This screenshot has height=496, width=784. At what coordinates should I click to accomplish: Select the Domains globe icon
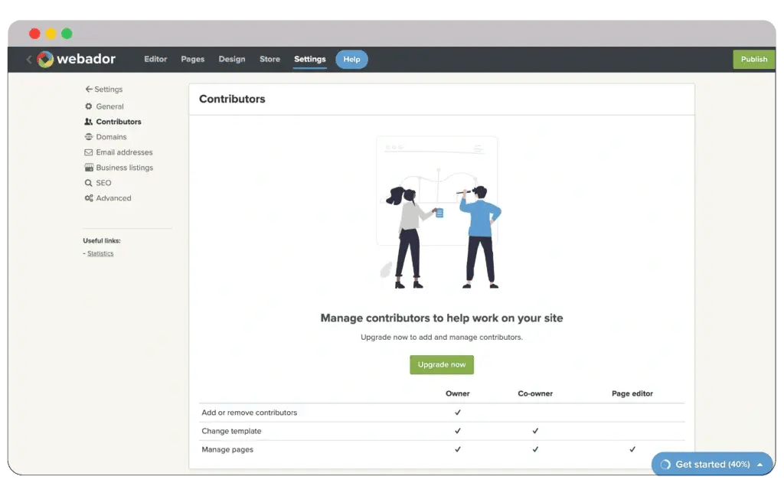click(x=89, y=137)
